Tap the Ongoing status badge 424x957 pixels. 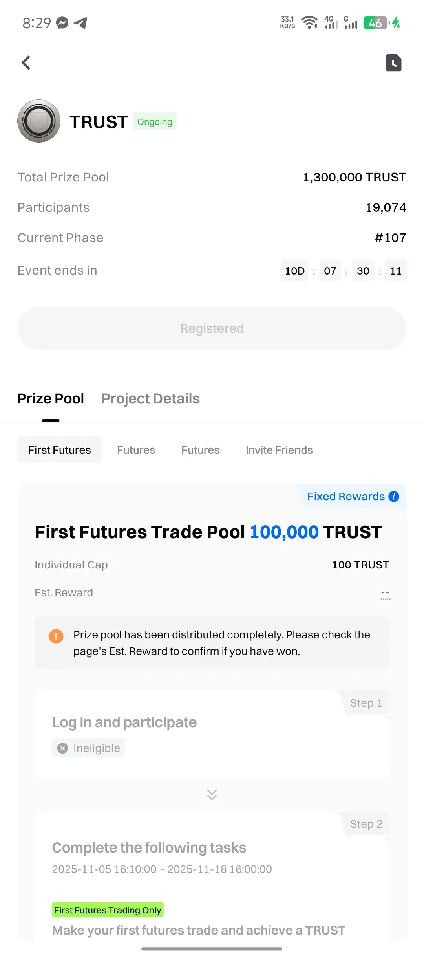point(155,122)
